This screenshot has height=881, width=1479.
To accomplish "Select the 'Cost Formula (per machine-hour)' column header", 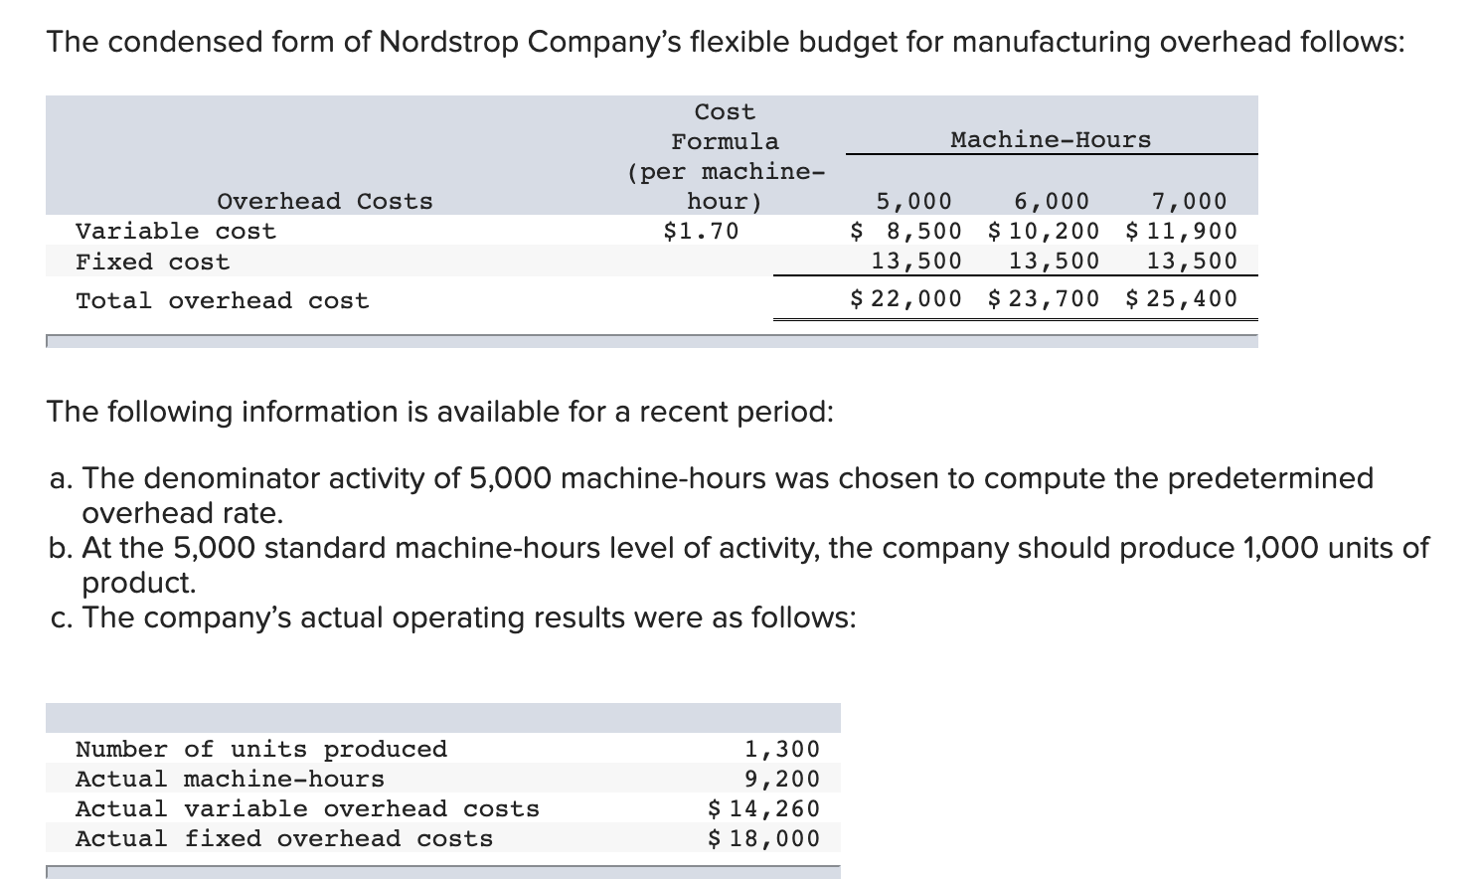I will coord(726,156).
